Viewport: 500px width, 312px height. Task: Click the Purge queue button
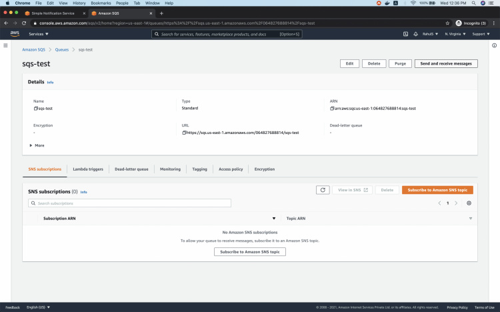pos(400,63)
